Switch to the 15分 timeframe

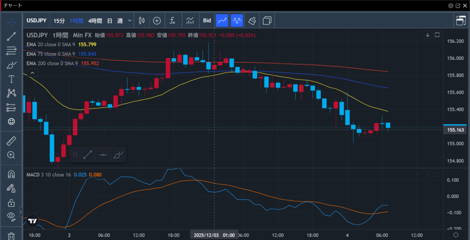click(x=59, y=21)
